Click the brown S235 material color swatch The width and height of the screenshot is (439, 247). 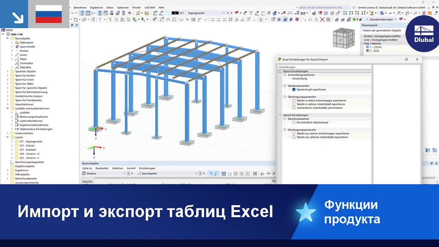coord(367,51)
